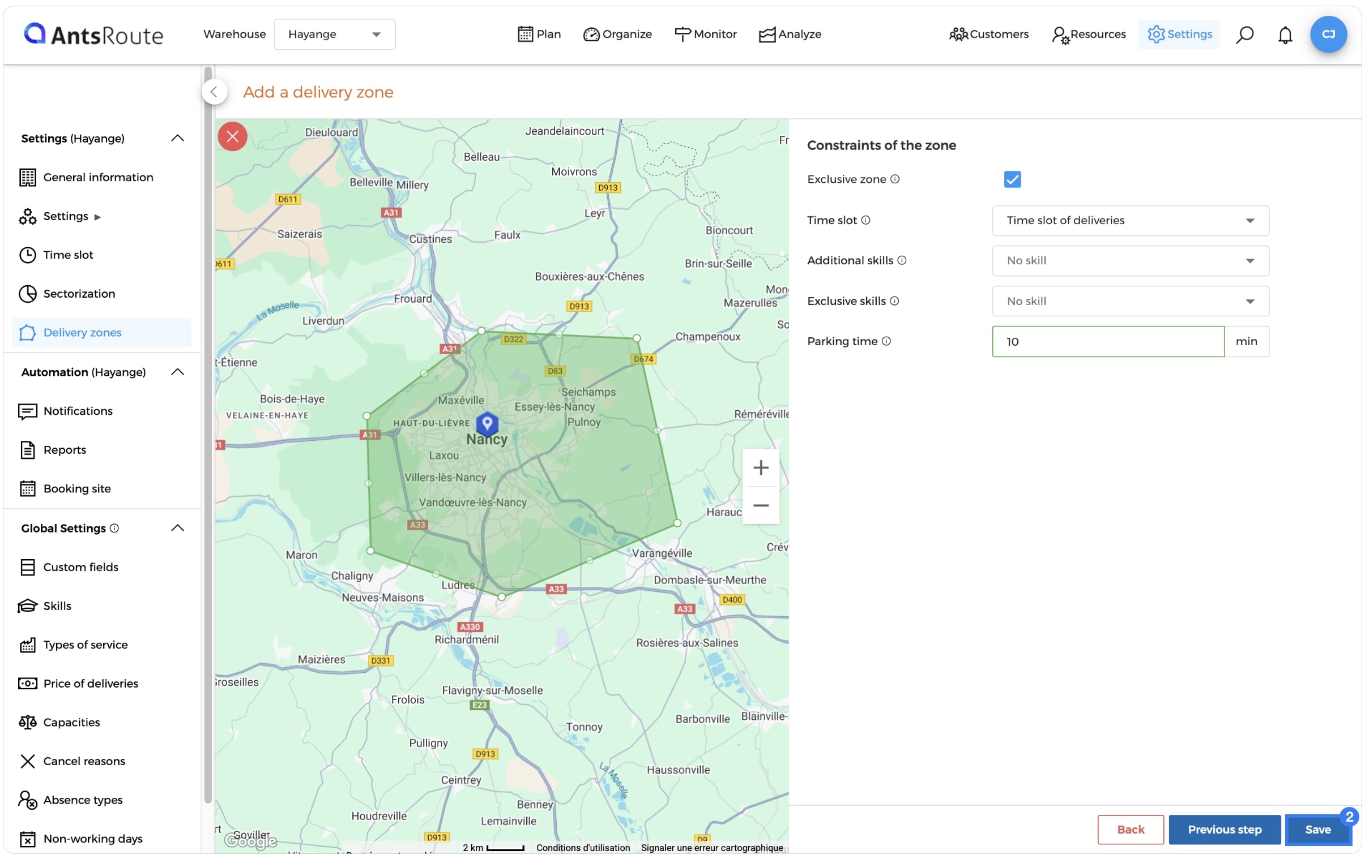Image resolution: width=1365 pixels, height=859 pixels.
Task: Click the sidebar vertical scrollbar
Action: pyautogui.click(x=208, y=436)
